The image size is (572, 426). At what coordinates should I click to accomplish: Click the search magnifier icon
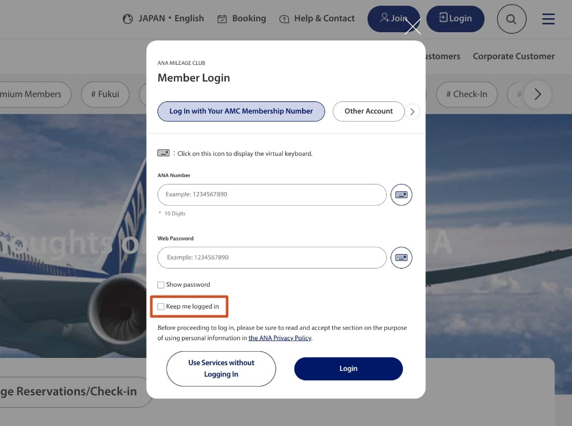tap(511, 19)
